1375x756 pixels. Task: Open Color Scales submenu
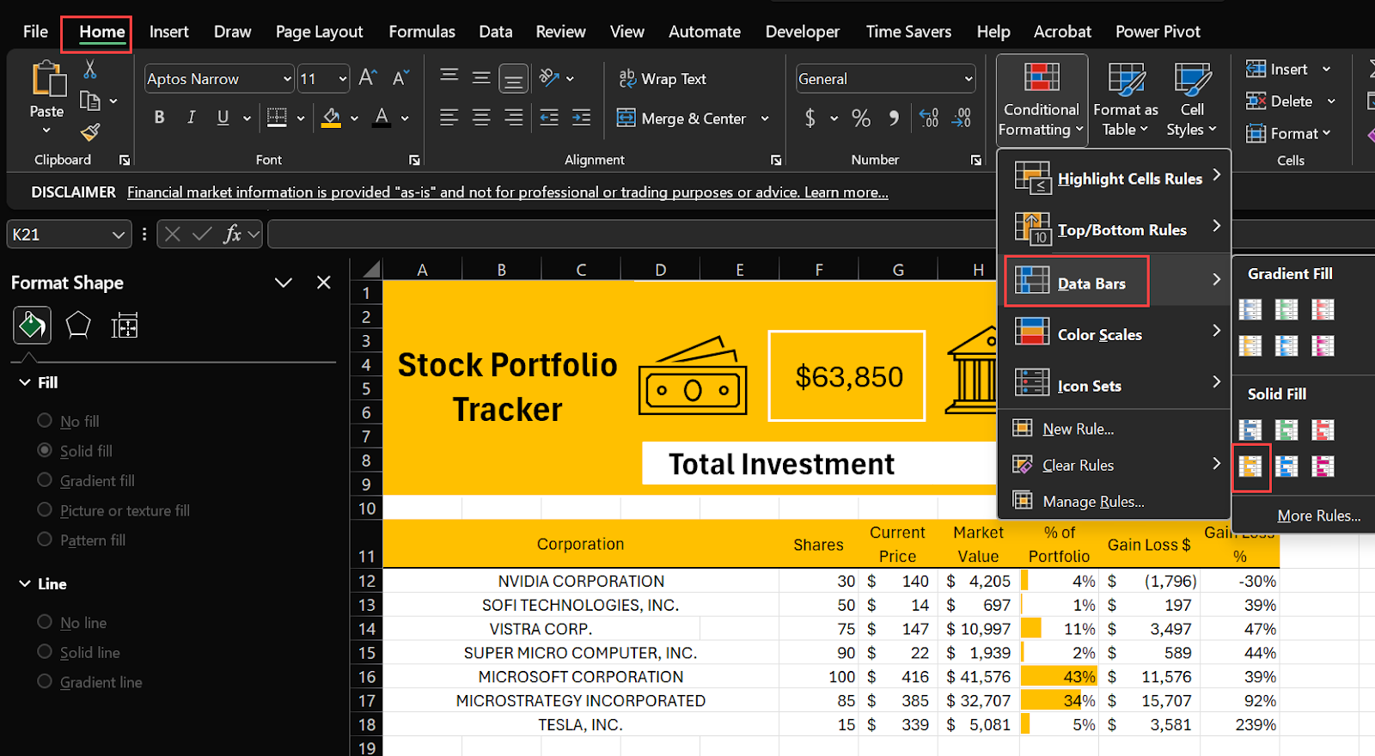pos(1115,334)
